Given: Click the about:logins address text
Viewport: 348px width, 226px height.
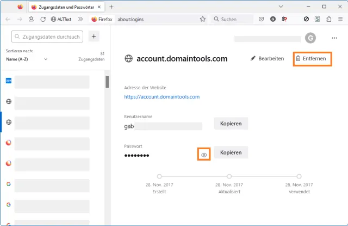Looking at the screenshot, I should pos(130,20).
